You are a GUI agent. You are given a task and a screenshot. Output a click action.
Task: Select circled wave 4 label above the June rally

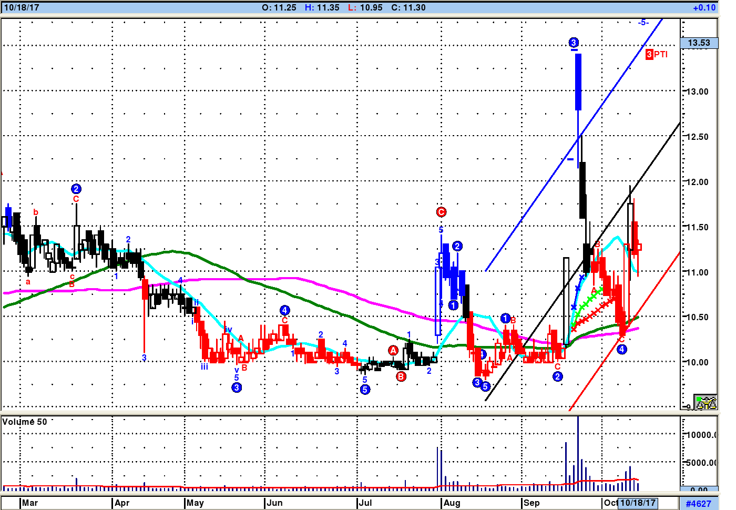point(284,310)
